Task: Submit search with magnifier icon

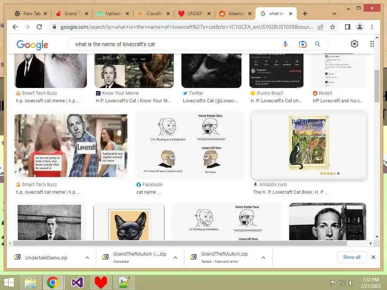Action: [x=317, y=44]
